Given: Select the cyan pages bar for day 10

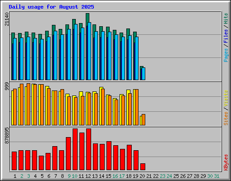Looking at the screenshot, I should (76, 52).
